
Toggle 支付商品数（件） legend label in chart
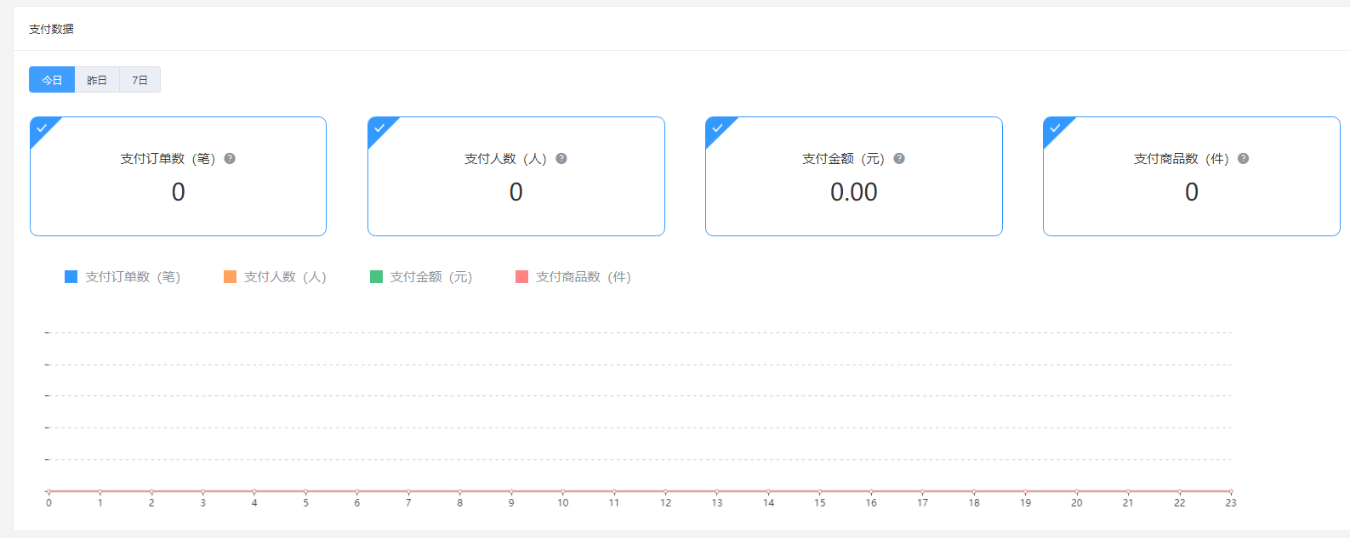(584, 277)
